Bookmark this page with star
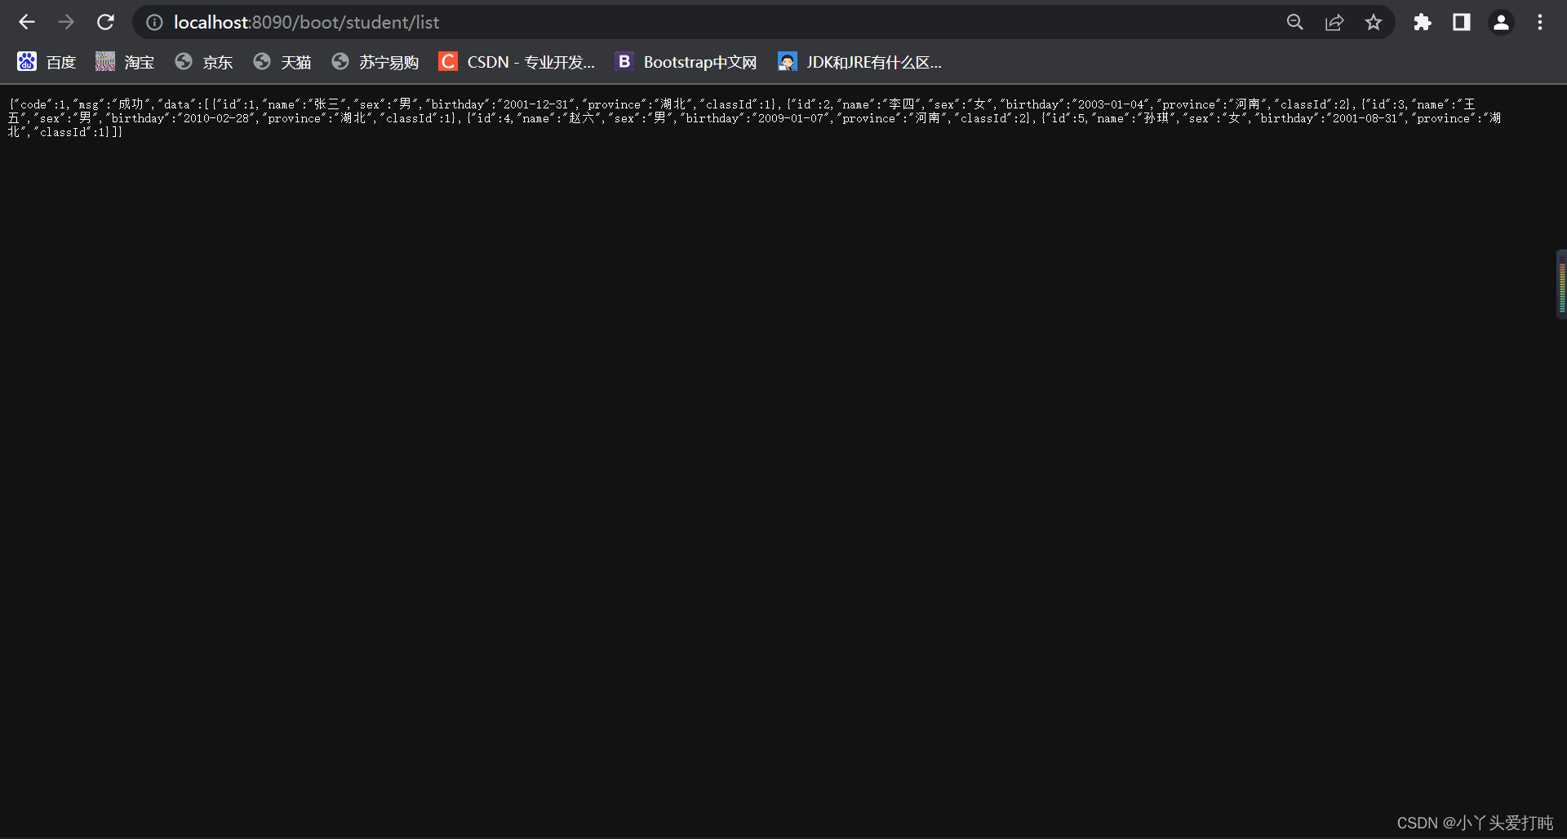Viewport: 1567px width, 839px height. 1374,23
